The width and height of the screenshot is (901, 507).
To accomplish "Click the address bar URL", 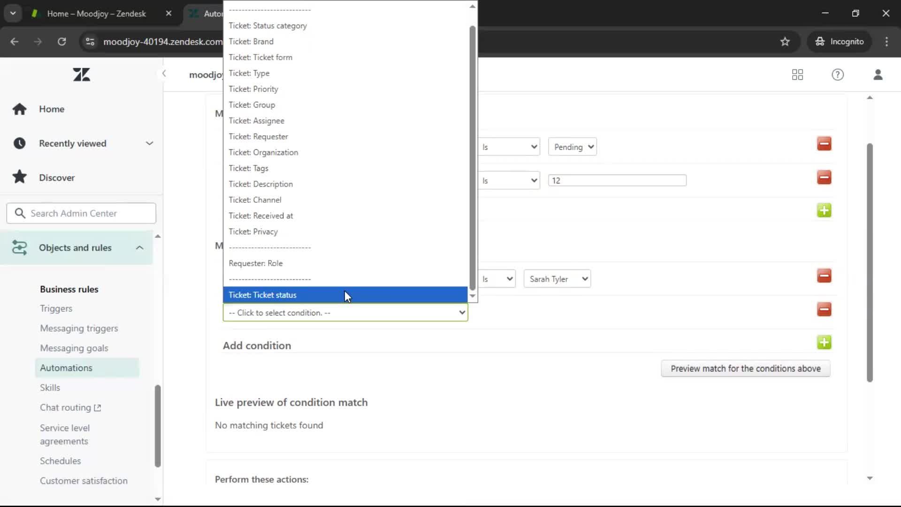I will point(163,42).
